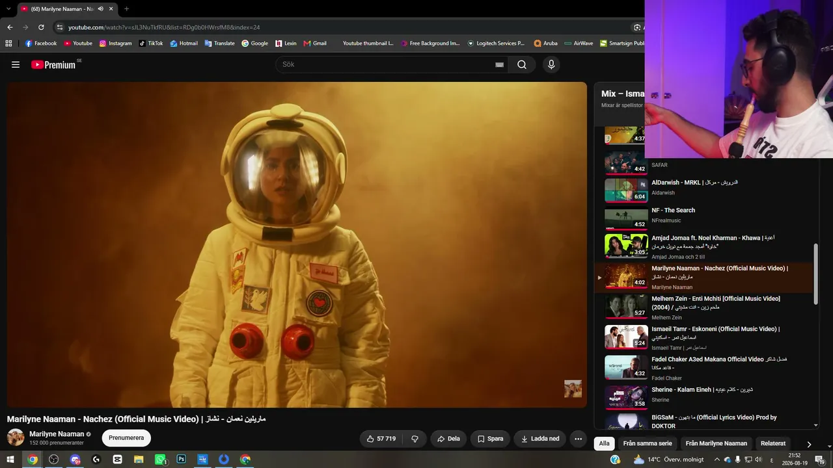Open the system tray volume control
833x468 pixels.
tap(758, 460)
